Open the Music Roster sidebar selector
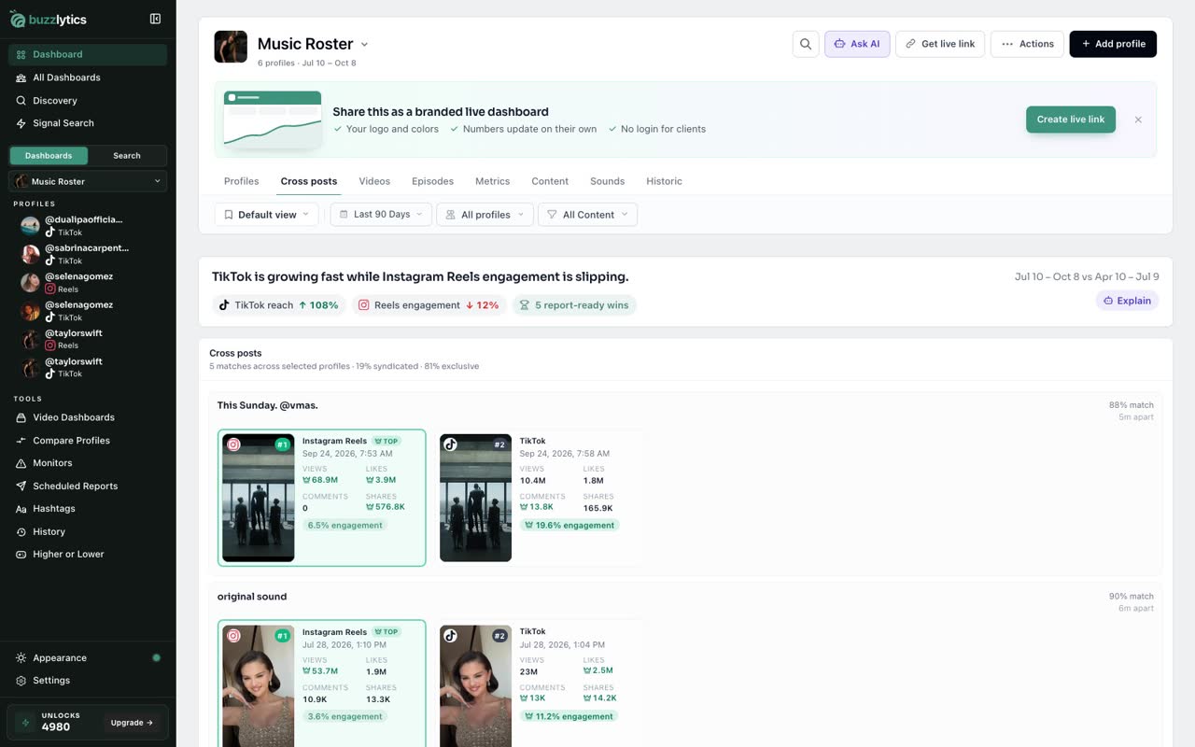Viewport: 1195px width, 747px height. click(88, 181)
